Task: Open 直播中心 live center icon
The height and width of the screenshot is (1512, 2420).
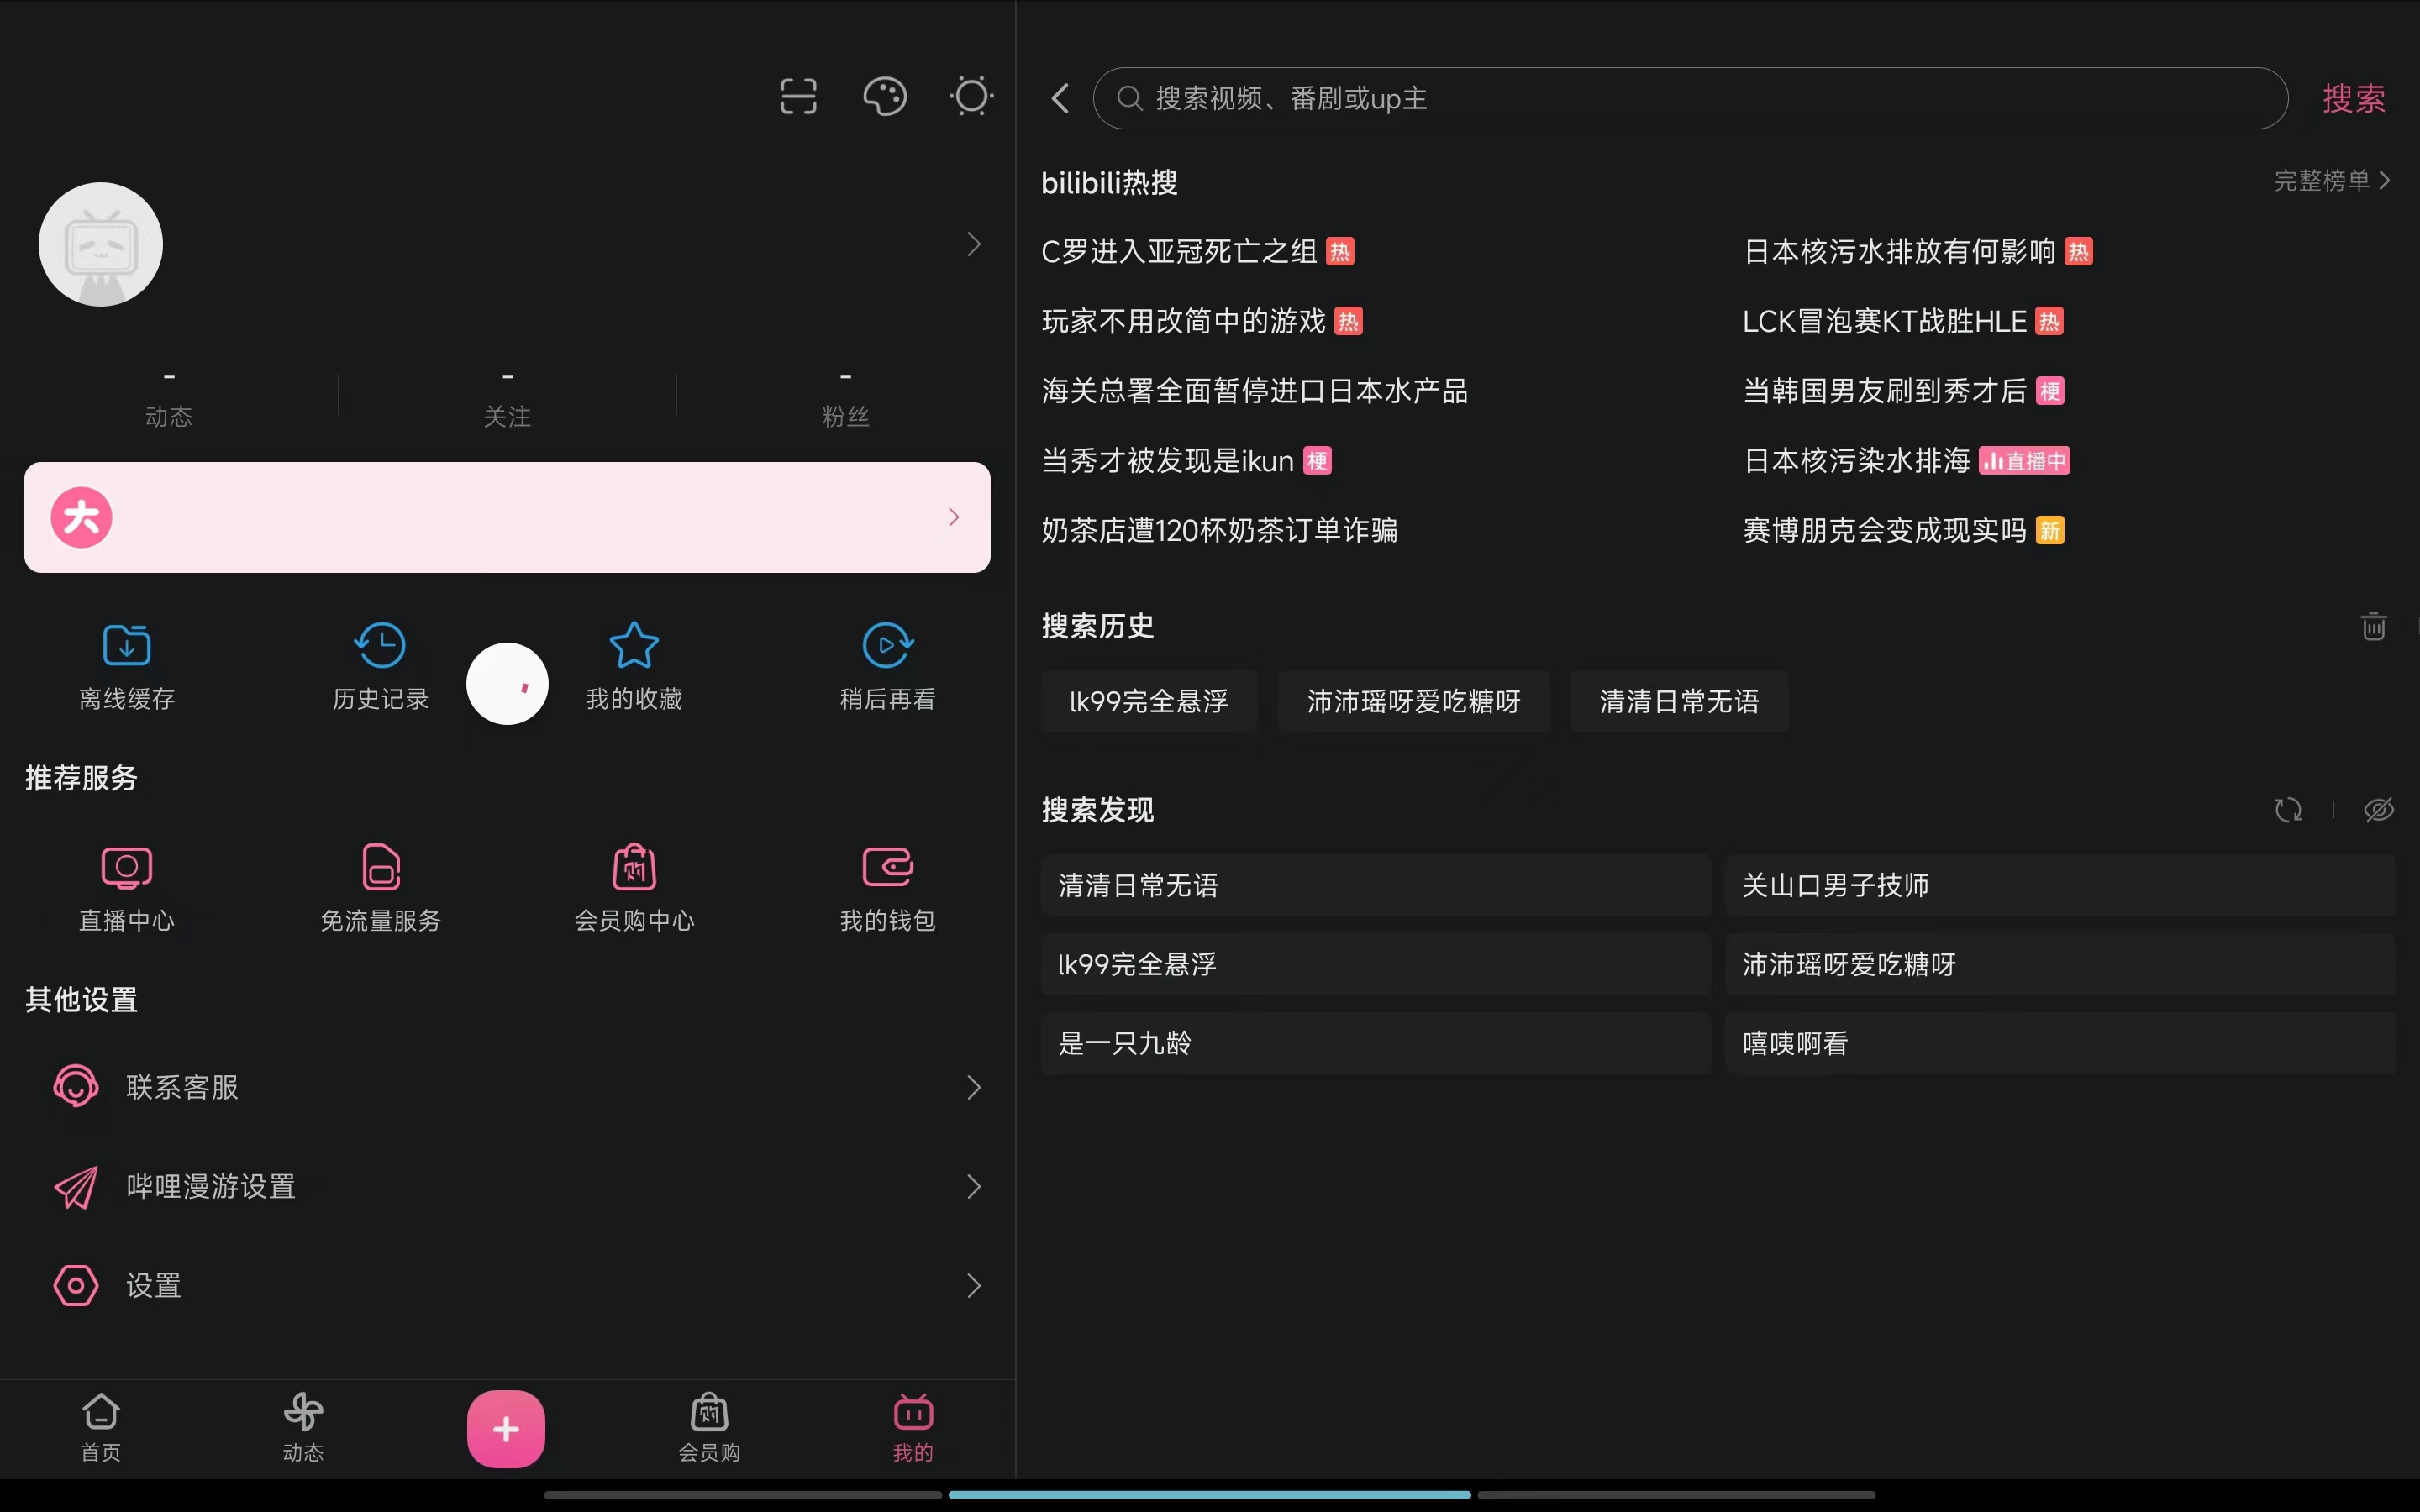Action: pyautogui.click(x=126, y=866)
